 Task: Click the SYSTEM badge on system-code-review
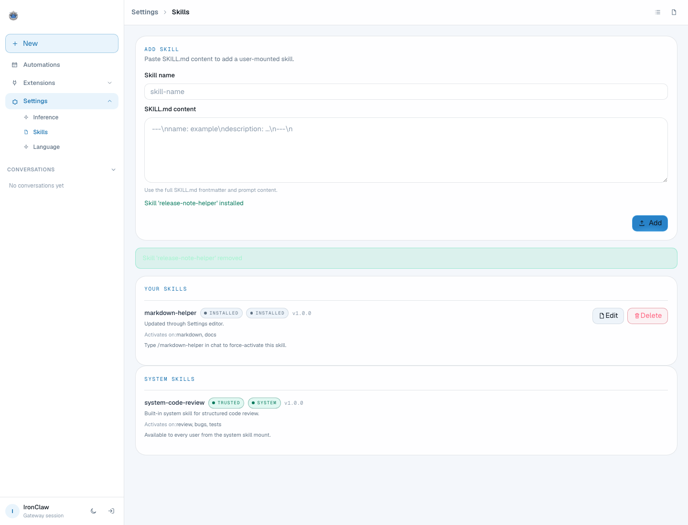[264, 403]
